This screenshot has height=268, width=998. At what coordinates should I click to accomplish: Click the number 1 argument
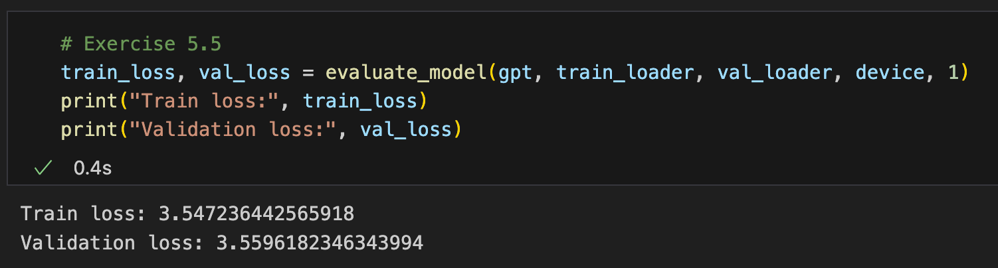pos(953,72)
